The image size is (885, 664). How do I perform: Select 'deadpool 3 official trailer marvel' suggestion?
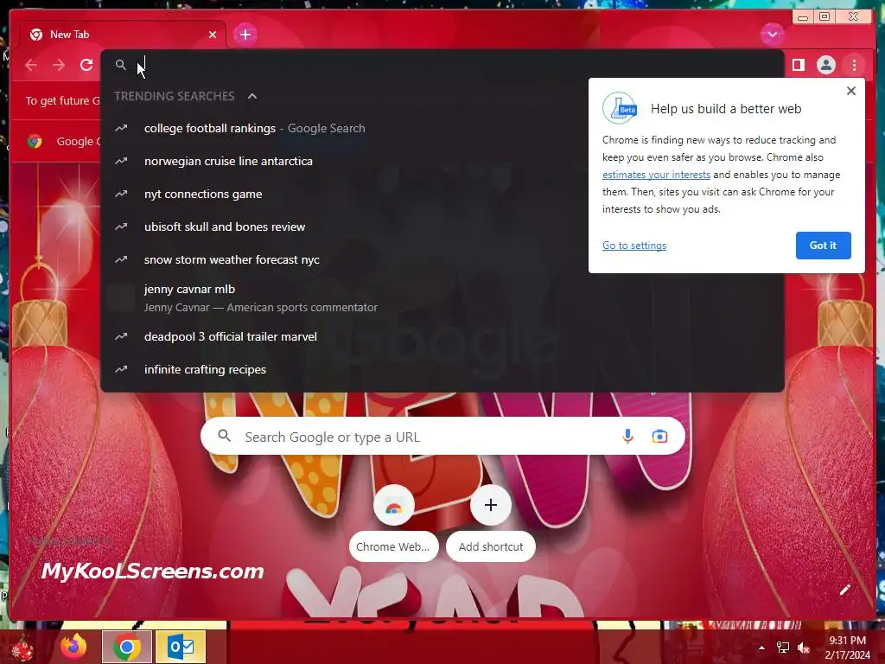tap(442, 336)
